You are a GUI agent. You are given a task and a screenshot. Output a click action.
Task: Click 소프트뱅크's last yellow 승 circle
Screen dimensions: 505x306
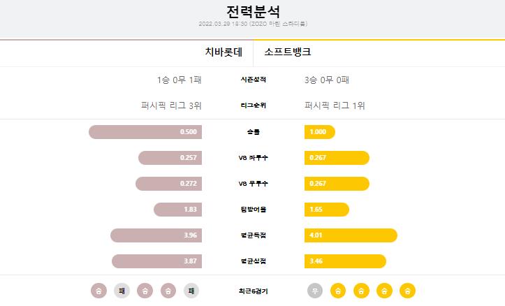coord(407,291)
